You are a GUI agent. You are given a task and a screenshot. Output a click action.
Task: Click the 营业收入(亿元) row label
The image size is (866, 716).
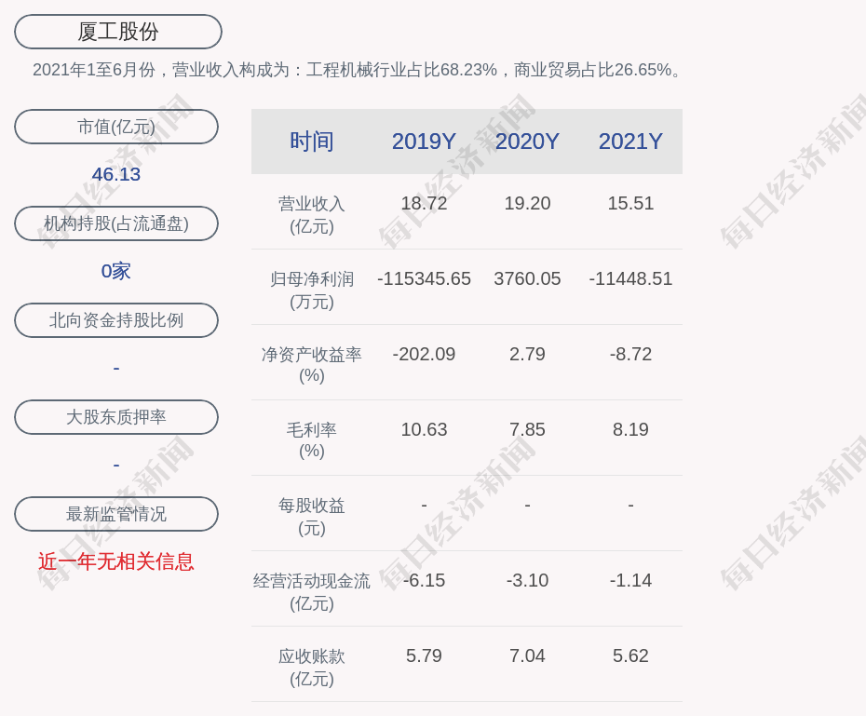(x=312, y=215)
